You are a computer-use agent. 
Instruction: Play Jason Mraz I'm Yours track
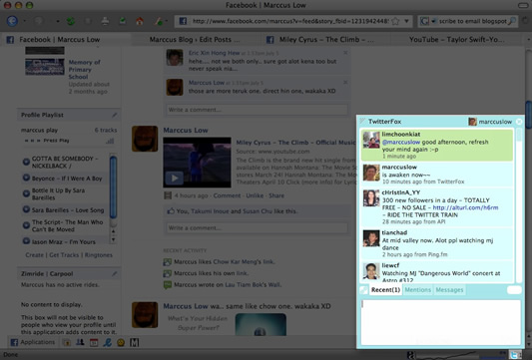[x=26, y=241]
